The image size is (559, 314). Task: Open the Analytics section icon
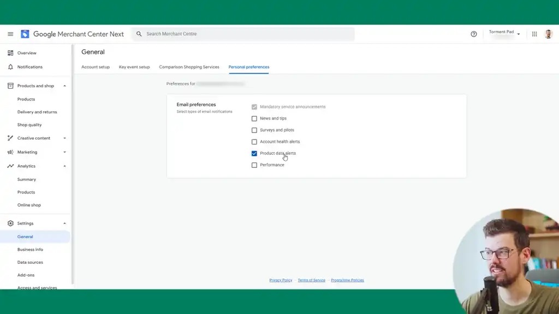10,166
